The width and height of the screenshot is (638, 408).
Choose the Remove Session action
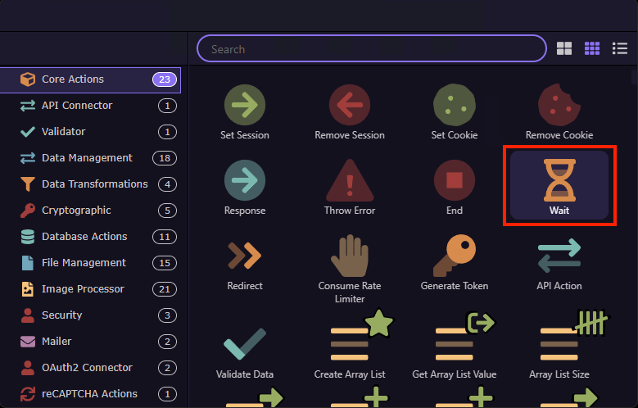pos(350,105)
